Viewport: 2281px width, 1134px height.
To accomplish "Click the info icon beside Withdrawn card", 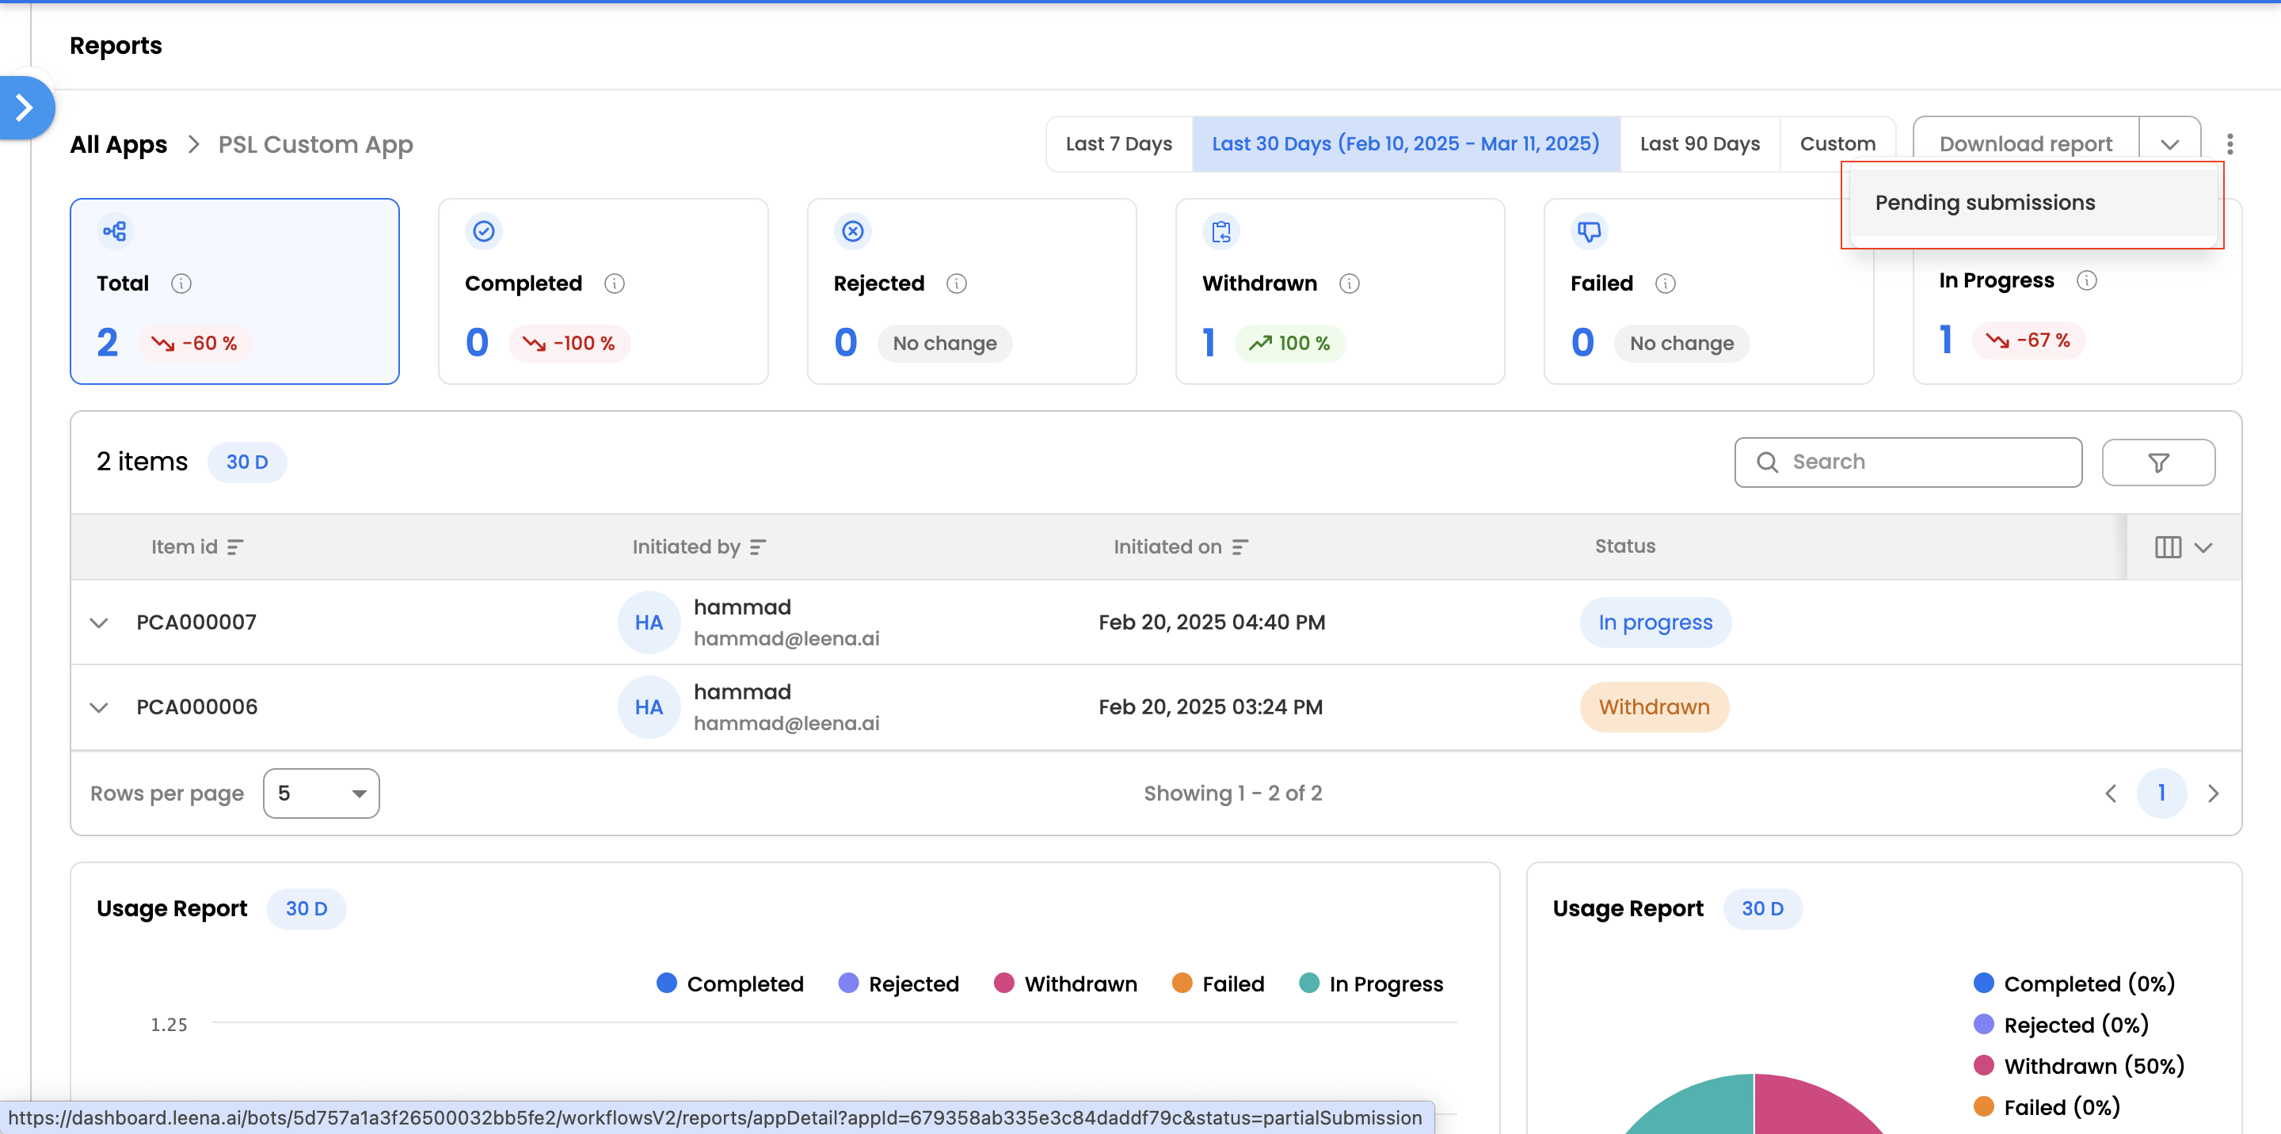I will [x=1349, y=283].
